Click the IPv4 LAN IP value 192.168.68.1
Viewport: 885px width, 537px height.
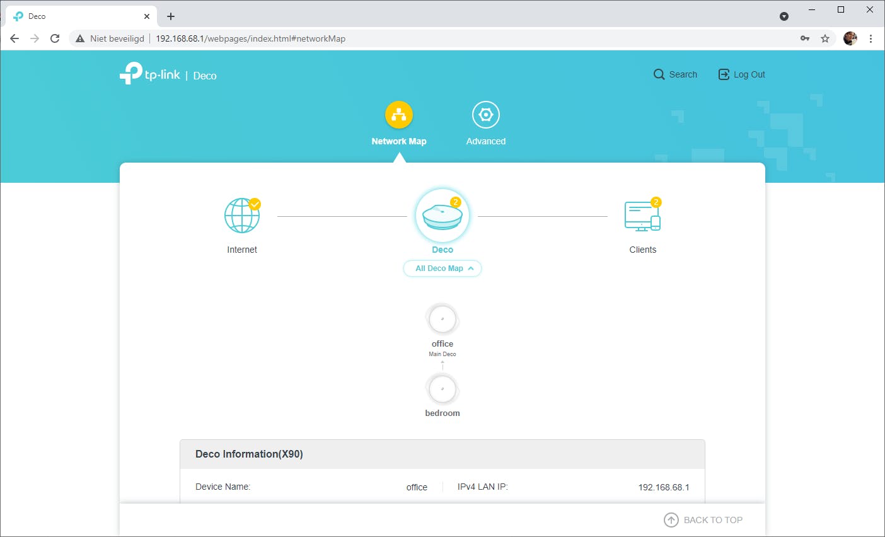pos(664,487)
